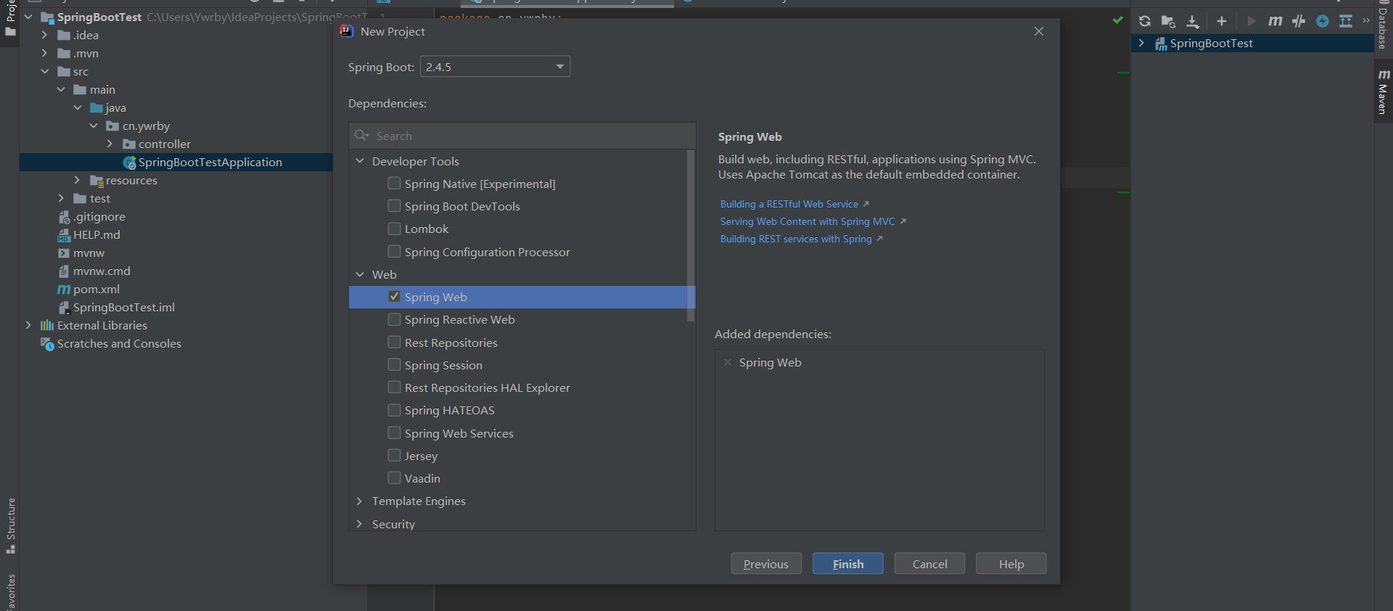Image resolution: width=1393 pixels, height=611 pixels.
Task: Expand External Libraries node
Action: pyautogui.click(x=28, y=325)
